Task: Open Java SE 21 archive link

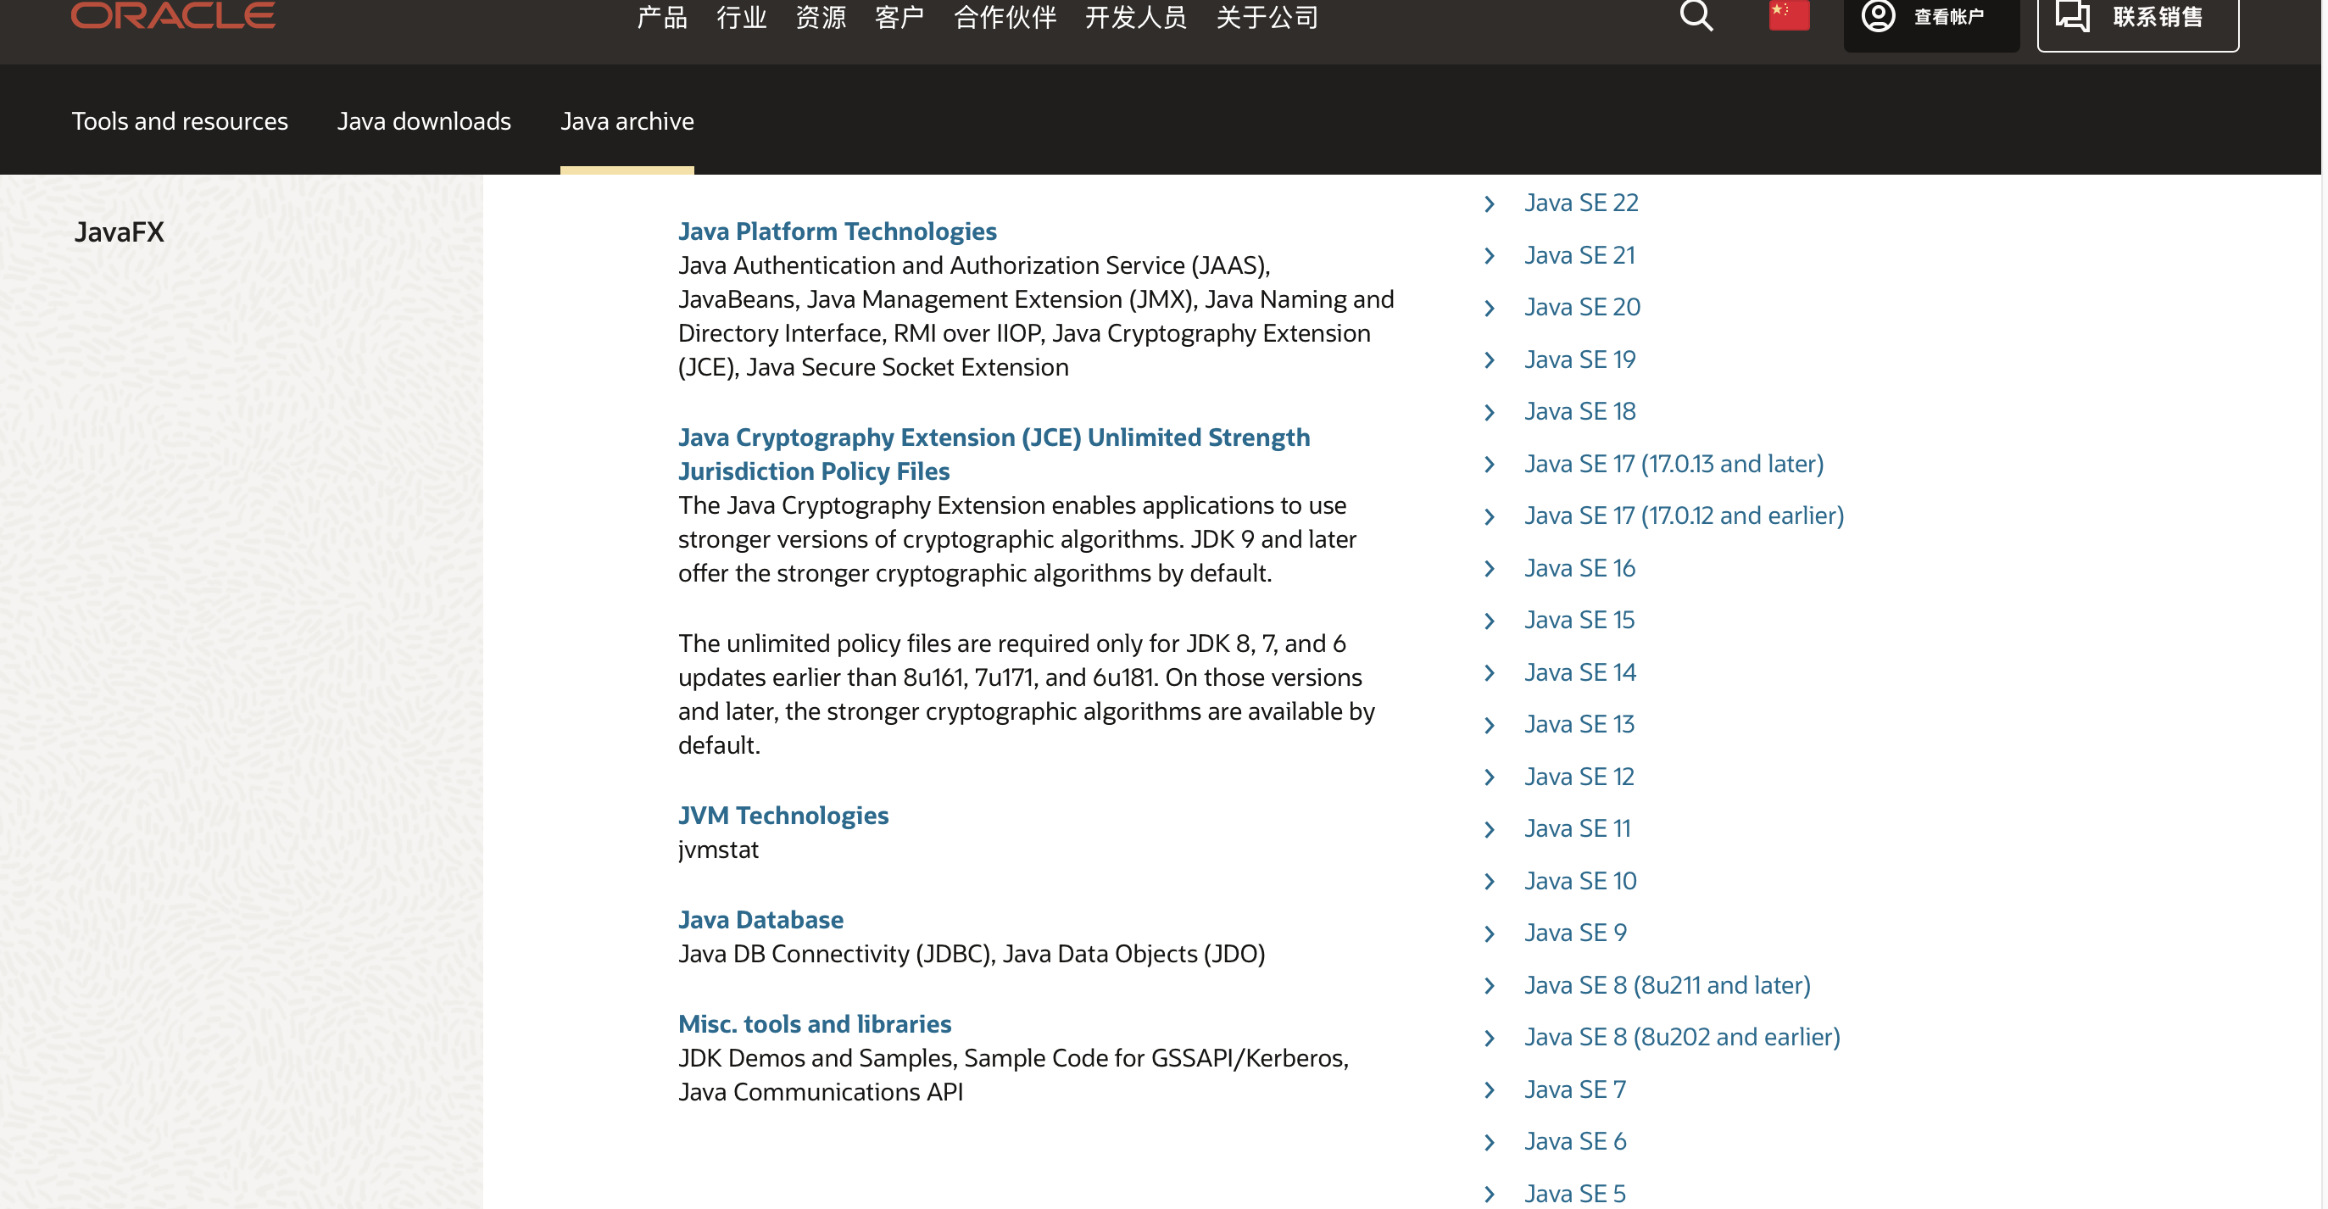Action: pos(1579,255)
